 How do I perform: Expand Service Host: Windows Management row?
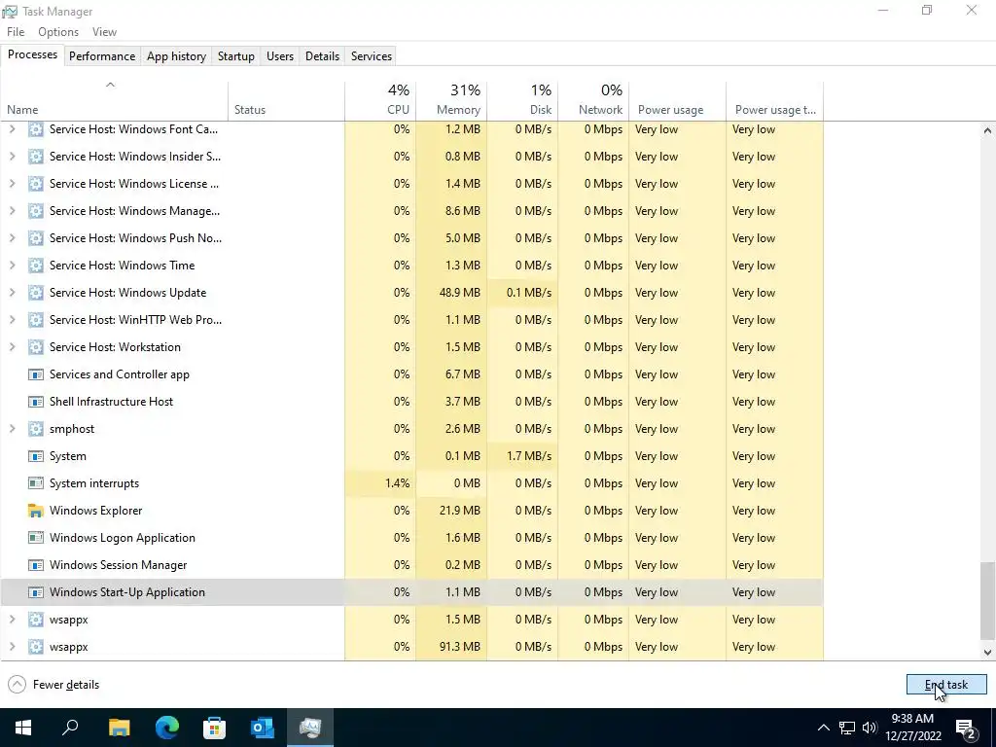click(x=12, y=211)
